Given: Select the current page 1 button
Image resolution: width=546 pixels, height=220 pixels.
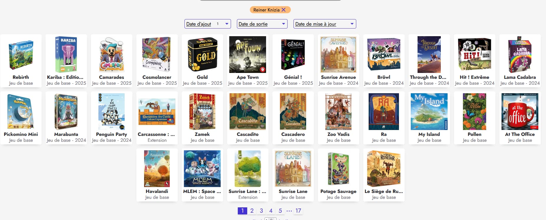Looking at the screenshot, I should (x=242, y=211).
